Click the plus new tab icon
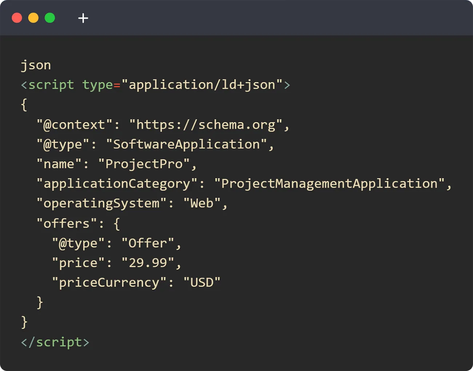473x371 pixels. coord(83,18)
